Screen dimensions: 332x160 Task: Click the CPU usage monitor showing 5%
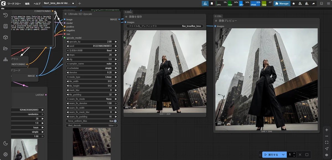(221, 4)
